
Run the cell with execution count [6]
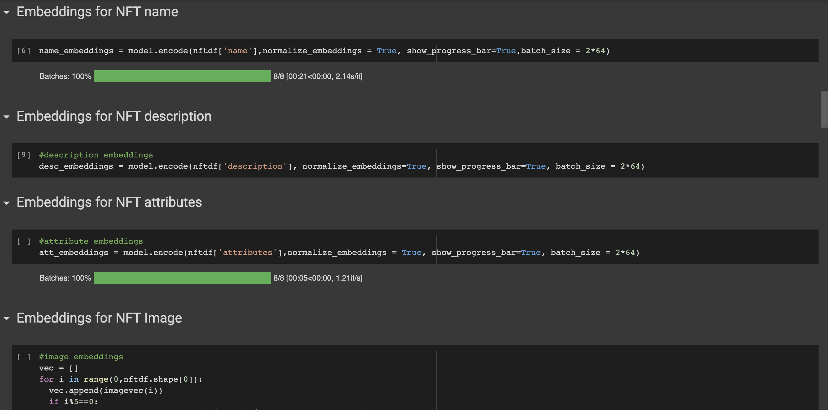[23, 51]
